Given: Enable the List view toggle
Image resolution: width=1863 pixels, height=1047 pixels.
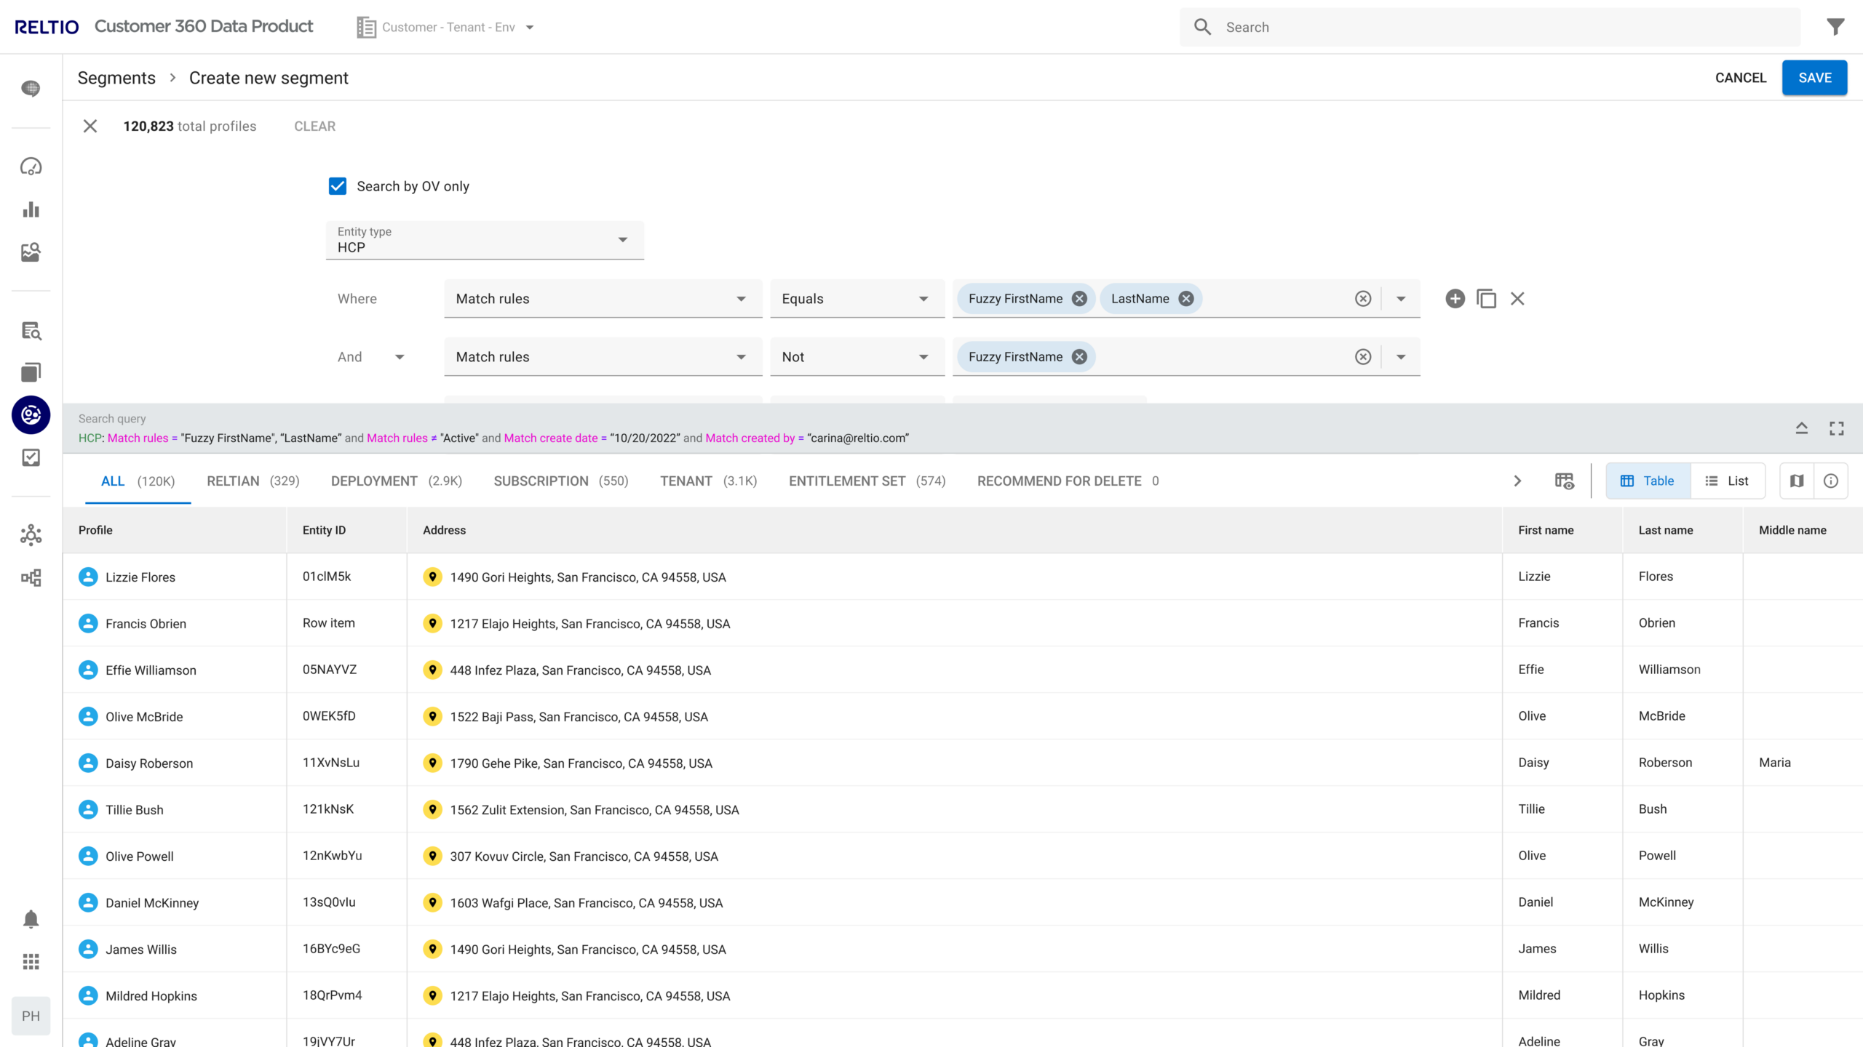Looking at the screenshot, I should tap(1728, 481).
